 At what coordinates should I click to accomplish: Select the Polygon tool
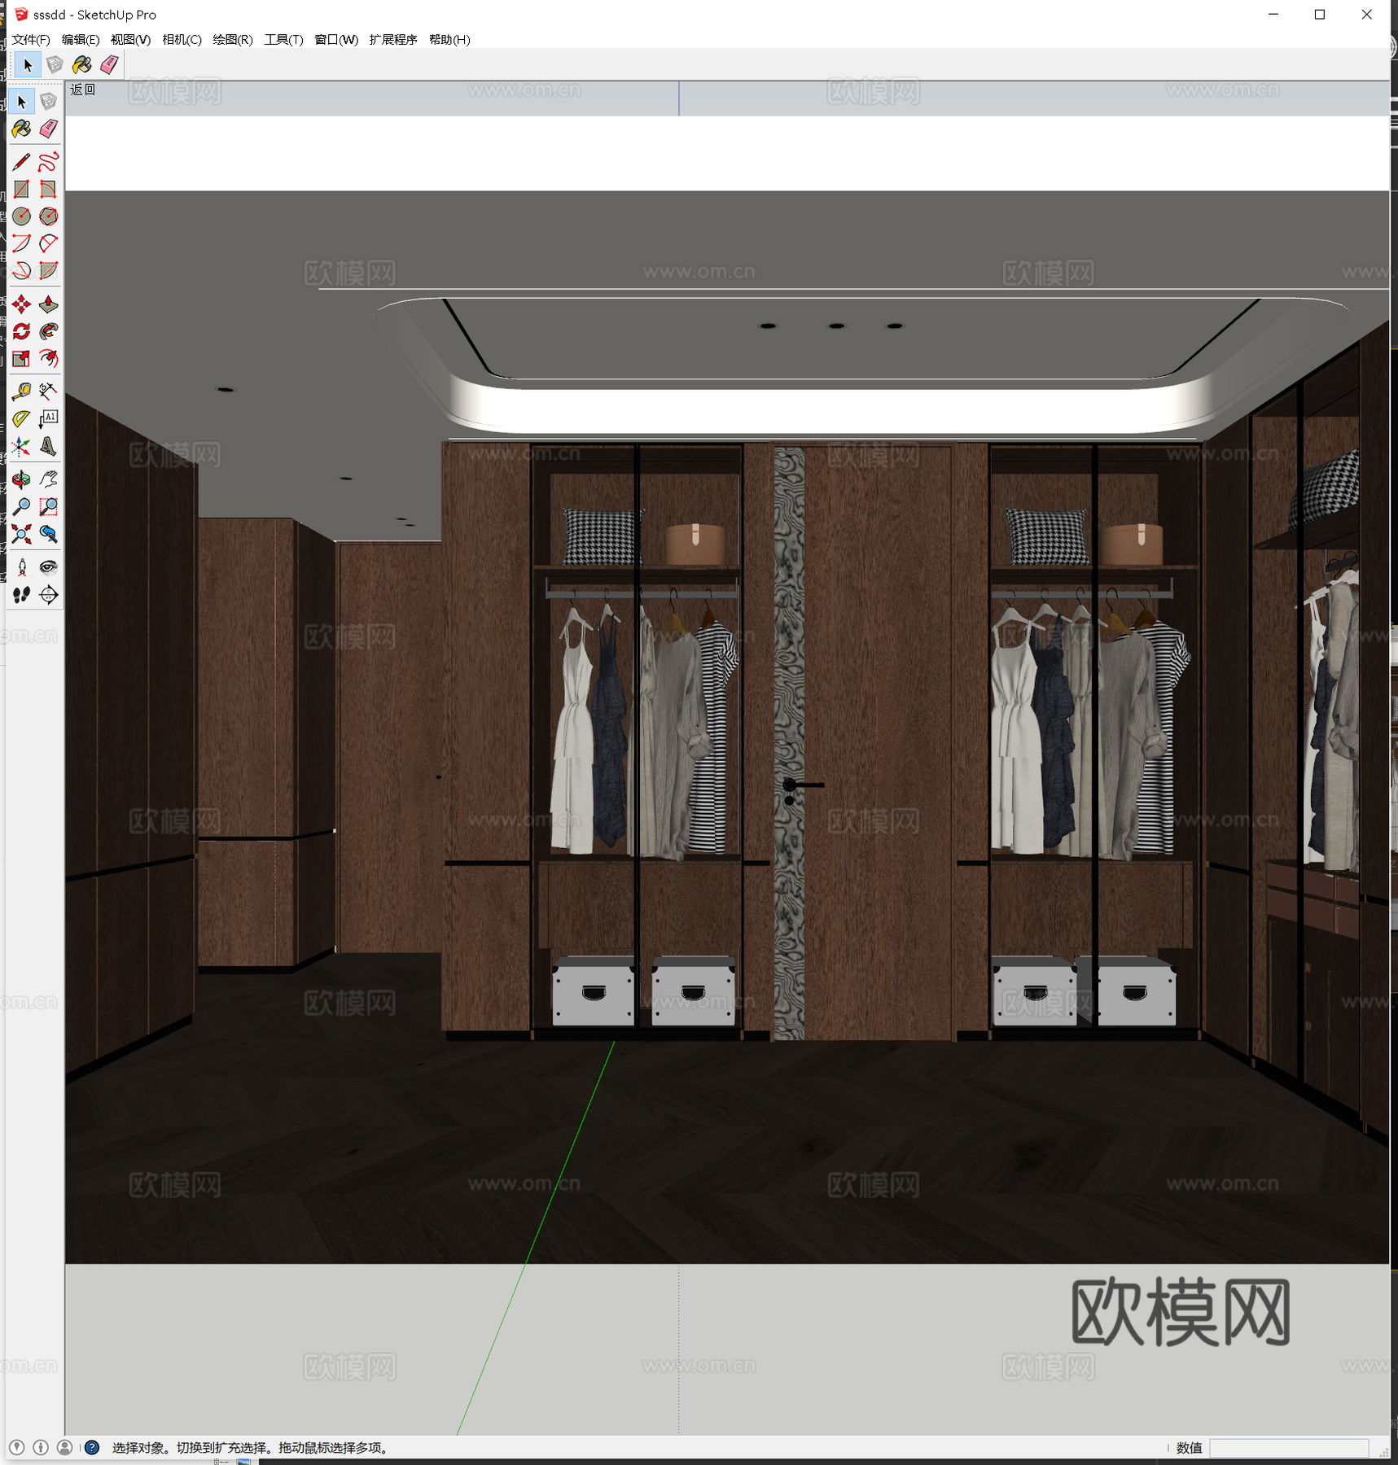pos(49,216)
